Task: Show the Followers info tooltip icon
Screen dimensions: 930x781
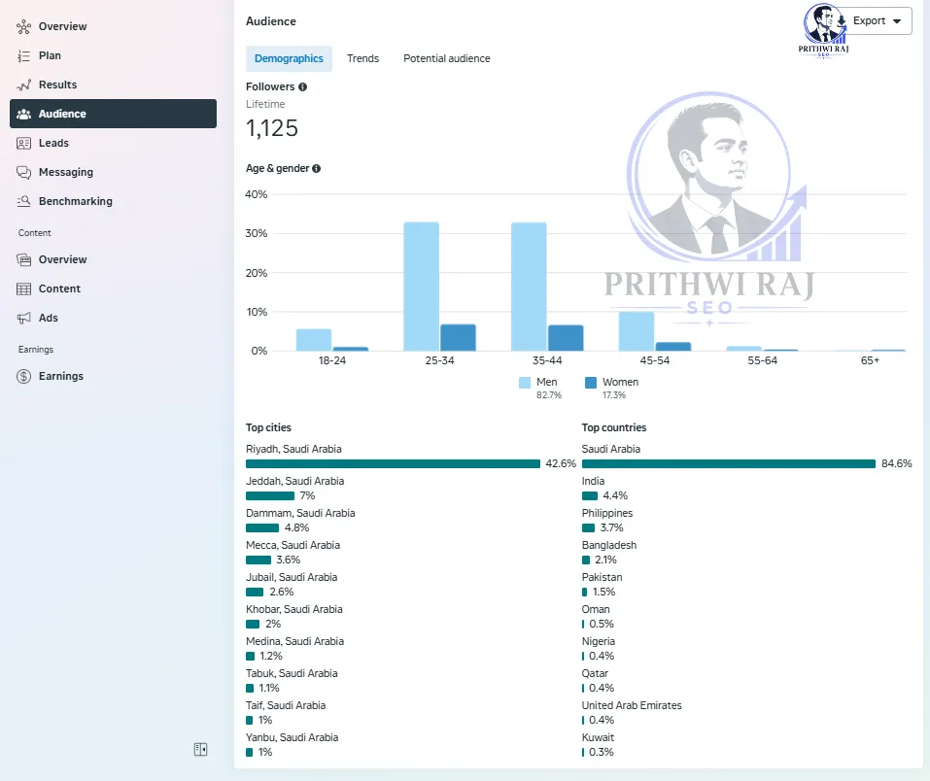Action: pyautogui.click(x=302, y=86)
